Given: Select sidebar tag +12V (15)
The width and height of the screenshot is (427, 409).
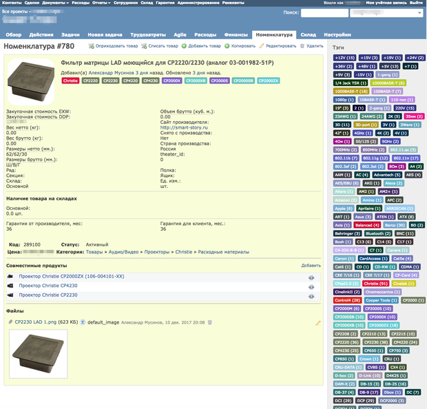Looking at the screenshot, I should 345,58.
